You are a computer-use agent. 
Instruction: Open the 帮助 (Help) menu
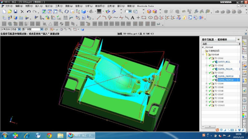click(131, 6)
